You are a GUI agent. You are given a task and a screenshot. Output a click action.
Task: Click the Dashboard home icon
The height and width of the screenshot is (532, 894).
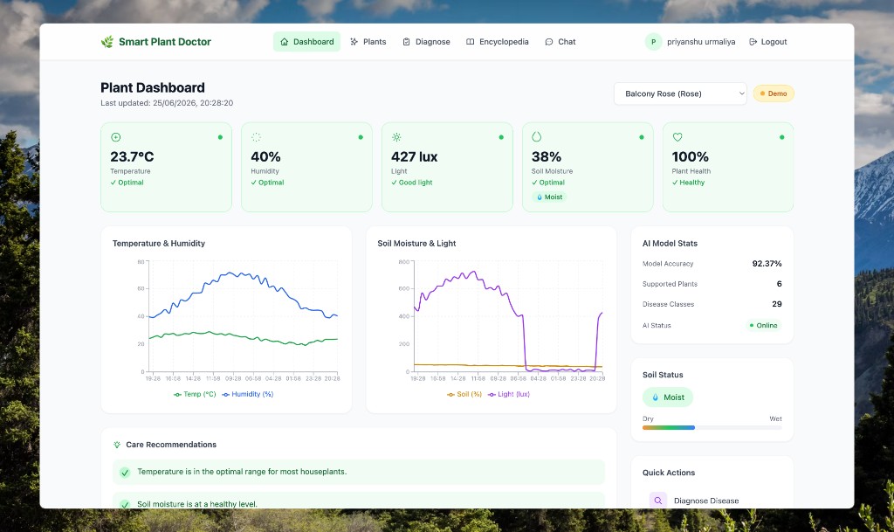285,42
